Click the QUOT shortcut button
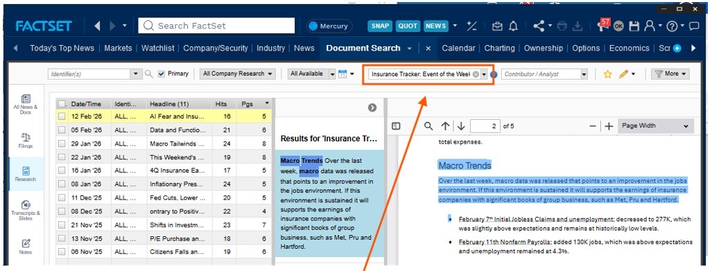The width and height of the screenshot is (712, 271). point(408,26)
